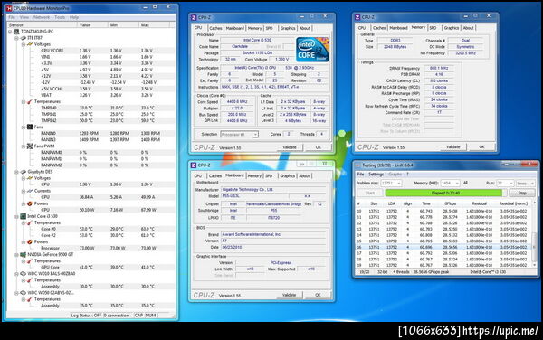Click the Voltages icon under Gigabyte DES
Viewport: 543px width, 340px height.
tap(30, 178)
